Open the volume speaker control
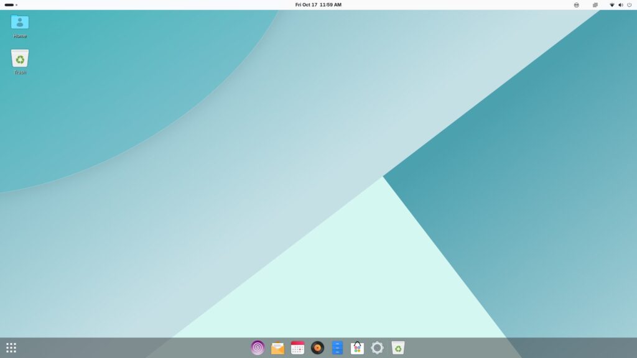 click(x=620, y=4)
